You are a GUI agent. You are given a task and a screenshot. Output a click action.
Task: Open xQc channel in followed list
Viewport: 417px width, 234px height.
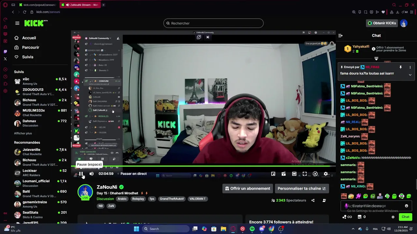click(40, 81)
